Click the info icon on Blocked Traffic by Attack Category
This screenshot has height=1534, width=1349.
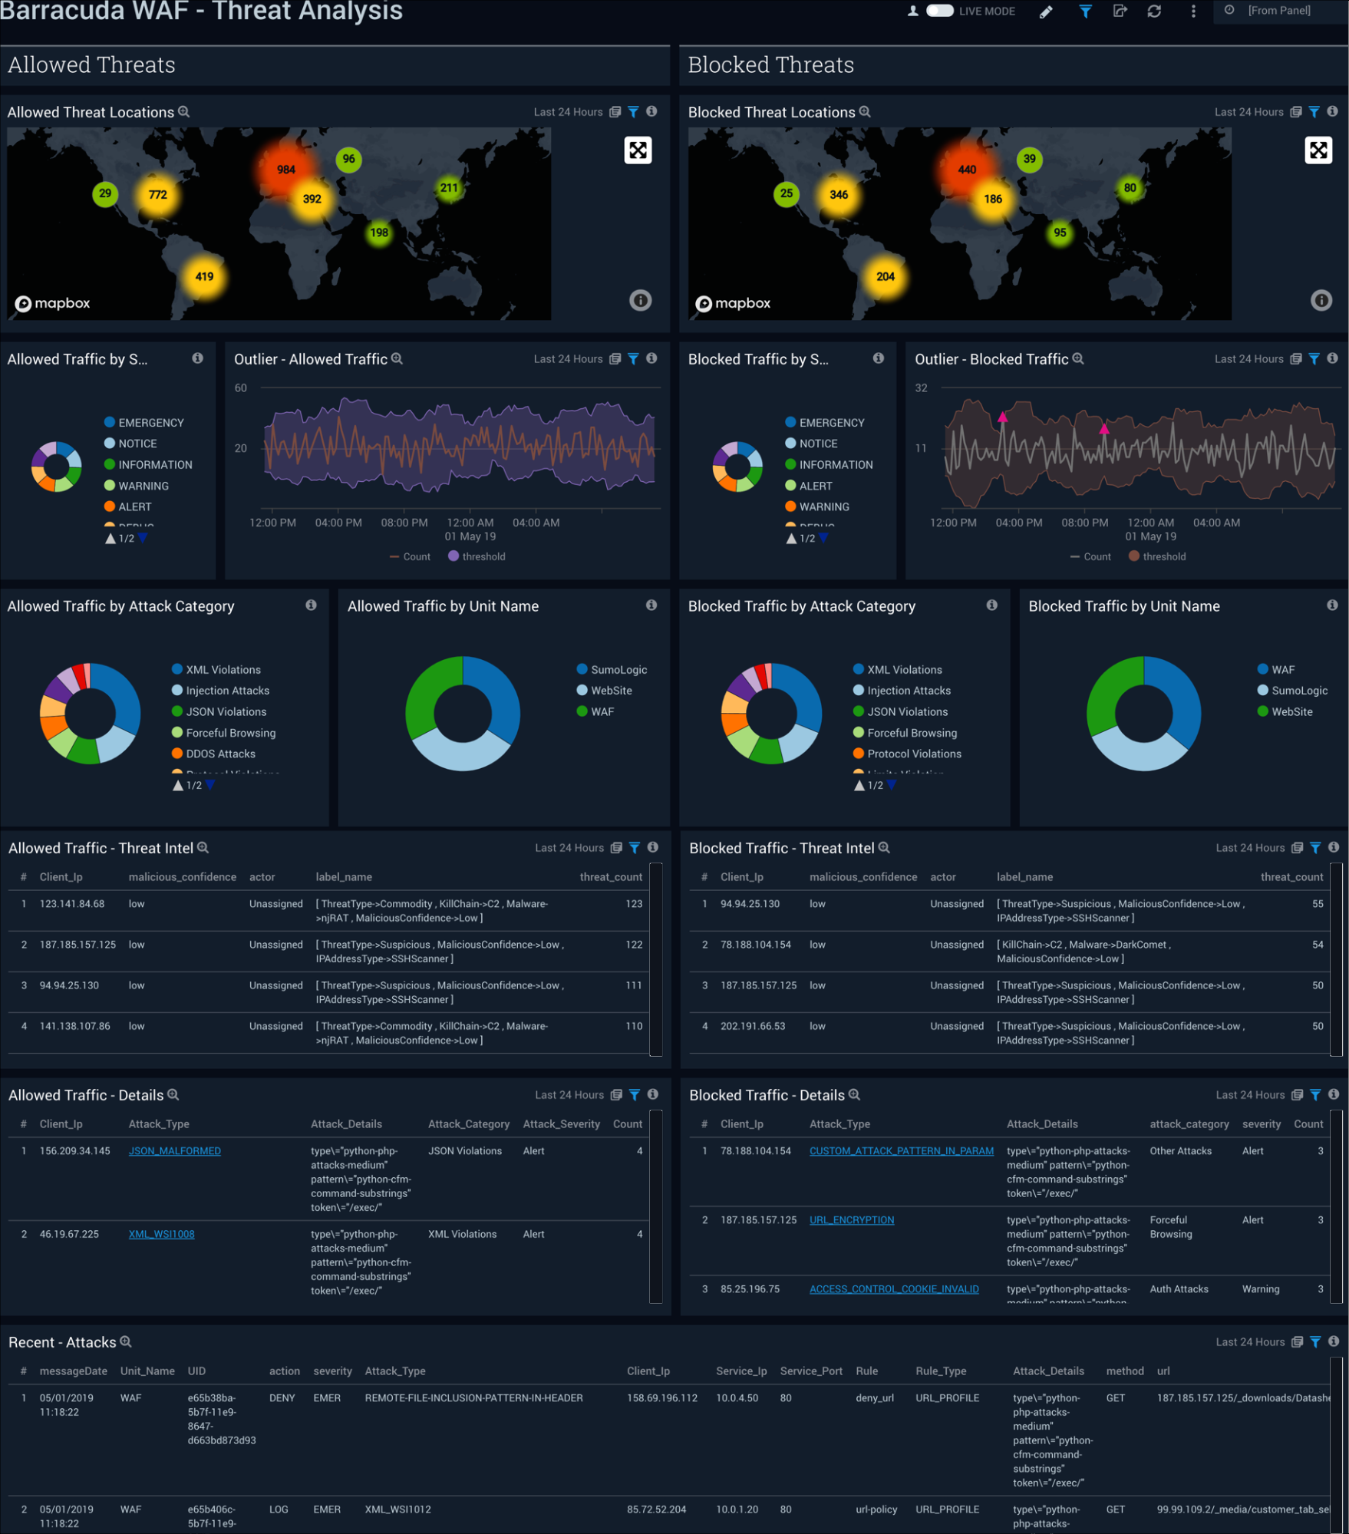pyautogui.click(x=993, y=605)
